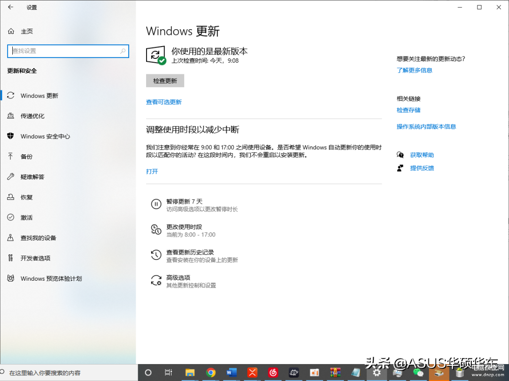
Task: Open Microsoft Word from the taskbar
Action: pyautogui.click(x=231, y=373)
